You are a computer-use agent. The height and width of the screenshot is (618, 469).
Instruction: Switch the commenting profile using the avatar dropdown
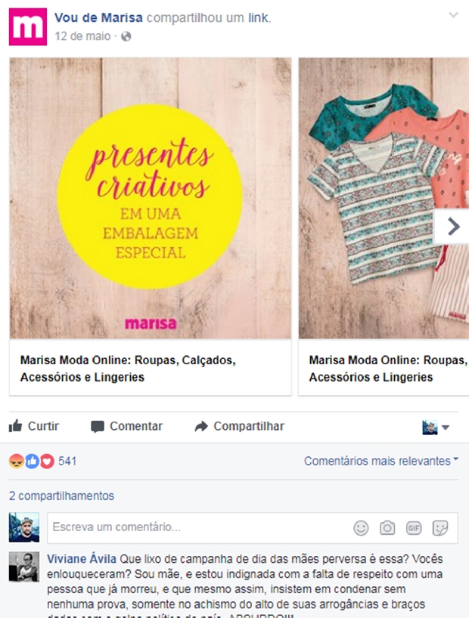click(x=436, y=428)
